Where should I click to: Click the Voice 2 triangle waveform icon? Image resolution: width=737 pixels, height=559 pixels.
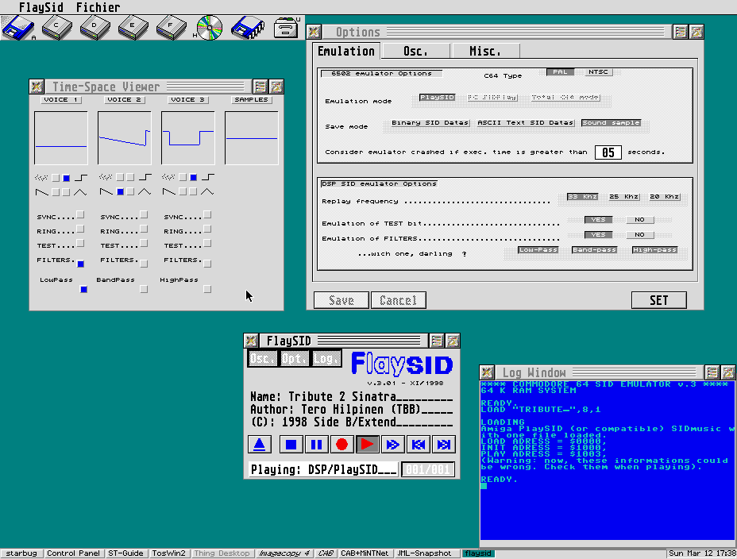pyautogui.click(x=145, y=191)
